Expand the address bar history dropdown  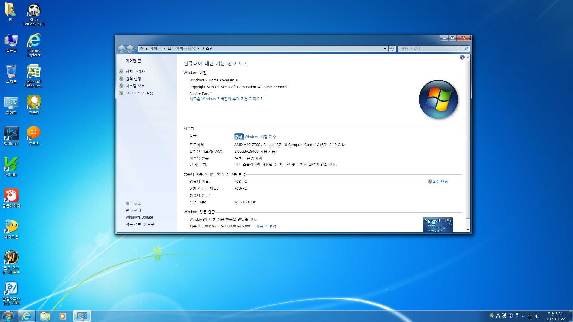pos(385,49)
